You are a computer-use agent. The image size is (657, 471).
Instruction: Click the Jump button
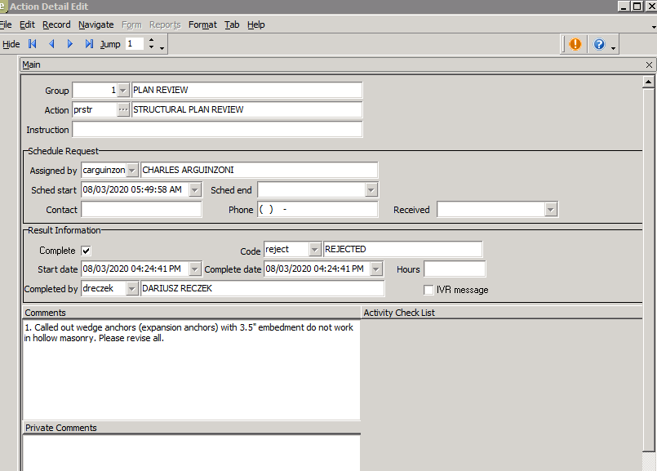110,44
